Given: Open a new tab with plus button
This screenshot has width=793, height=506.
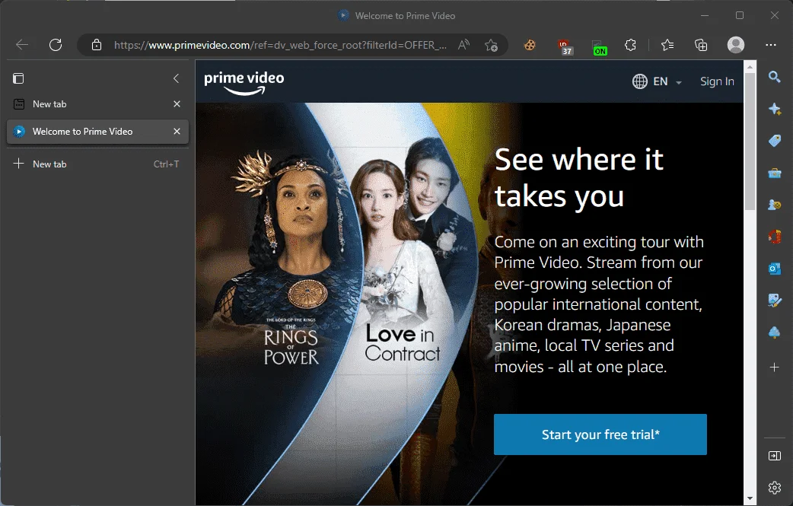Looking at the screenshot, I should 19,164.
